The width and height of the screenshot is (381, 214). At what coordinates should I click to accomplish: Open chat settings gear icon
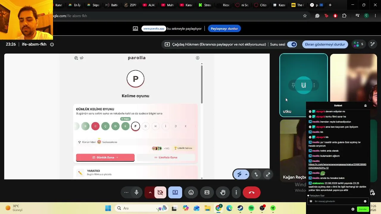click(353, 209)
